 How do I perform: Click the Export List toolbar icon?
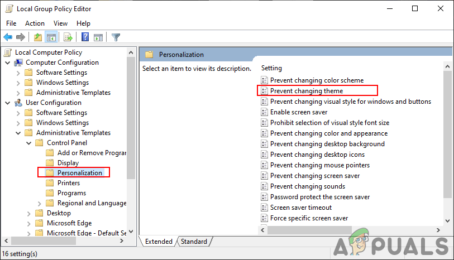coord(68,37)
